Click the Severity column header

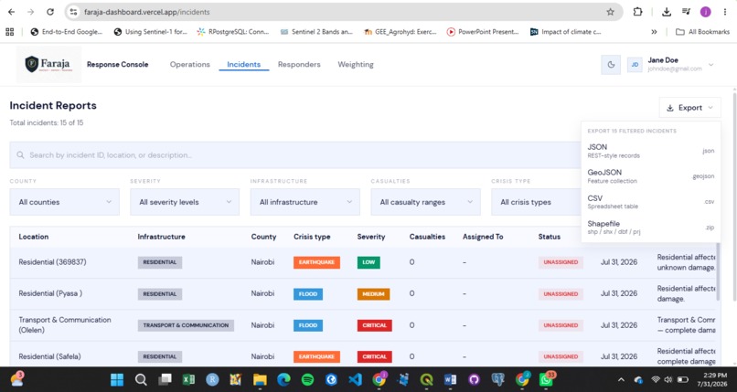[x=371, y=237]
